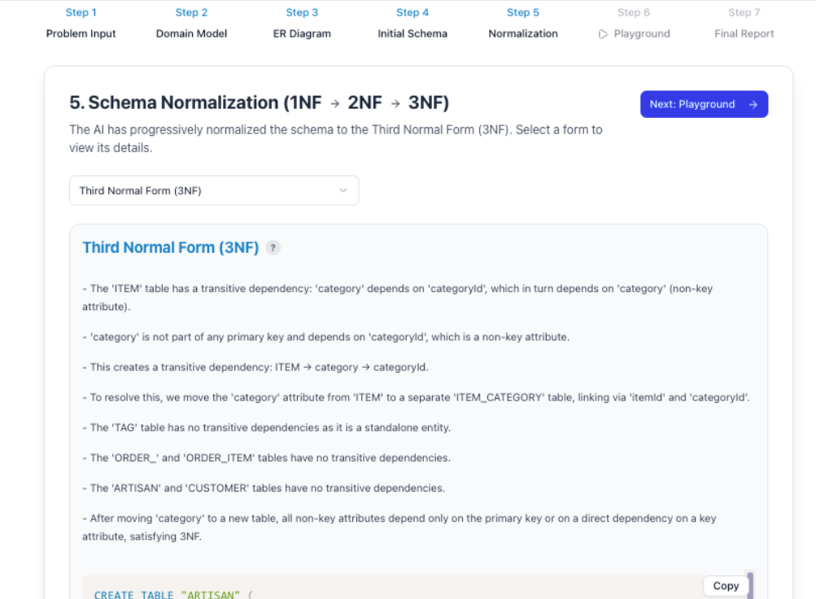Click line about 'ORDER_' and 'ORDER_ITEM' tables
This screenshot has width=816, height=599.
coord(267,458)
